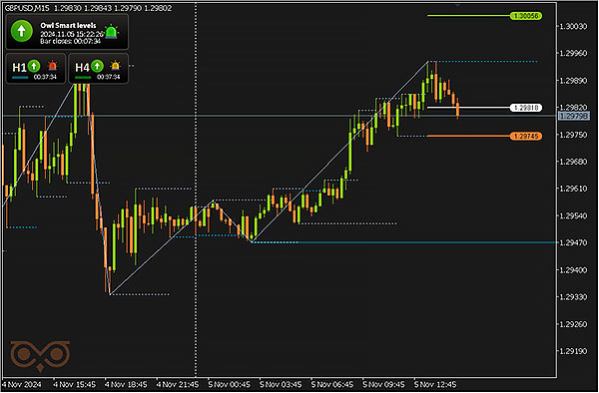Toggle the red siren alert in H1 panel

(x=53, y=66)
